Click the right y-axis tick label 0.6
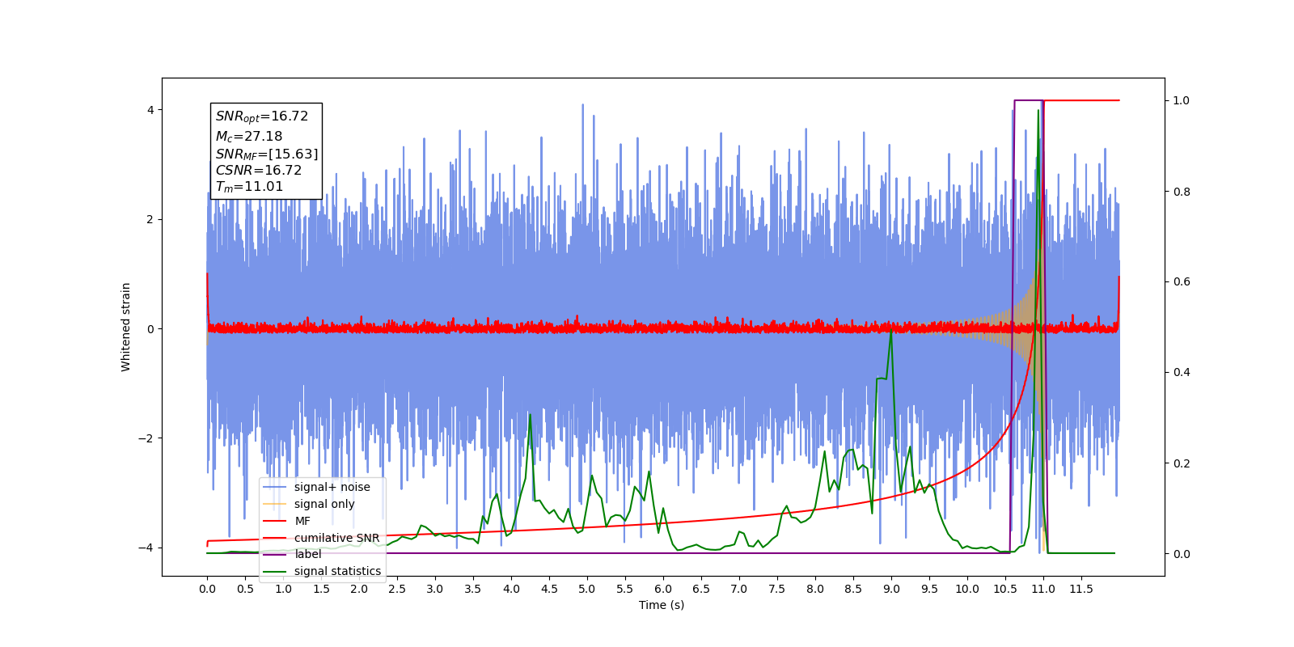The height and width of the screenshot is (647, 1294). (1182, 281)
